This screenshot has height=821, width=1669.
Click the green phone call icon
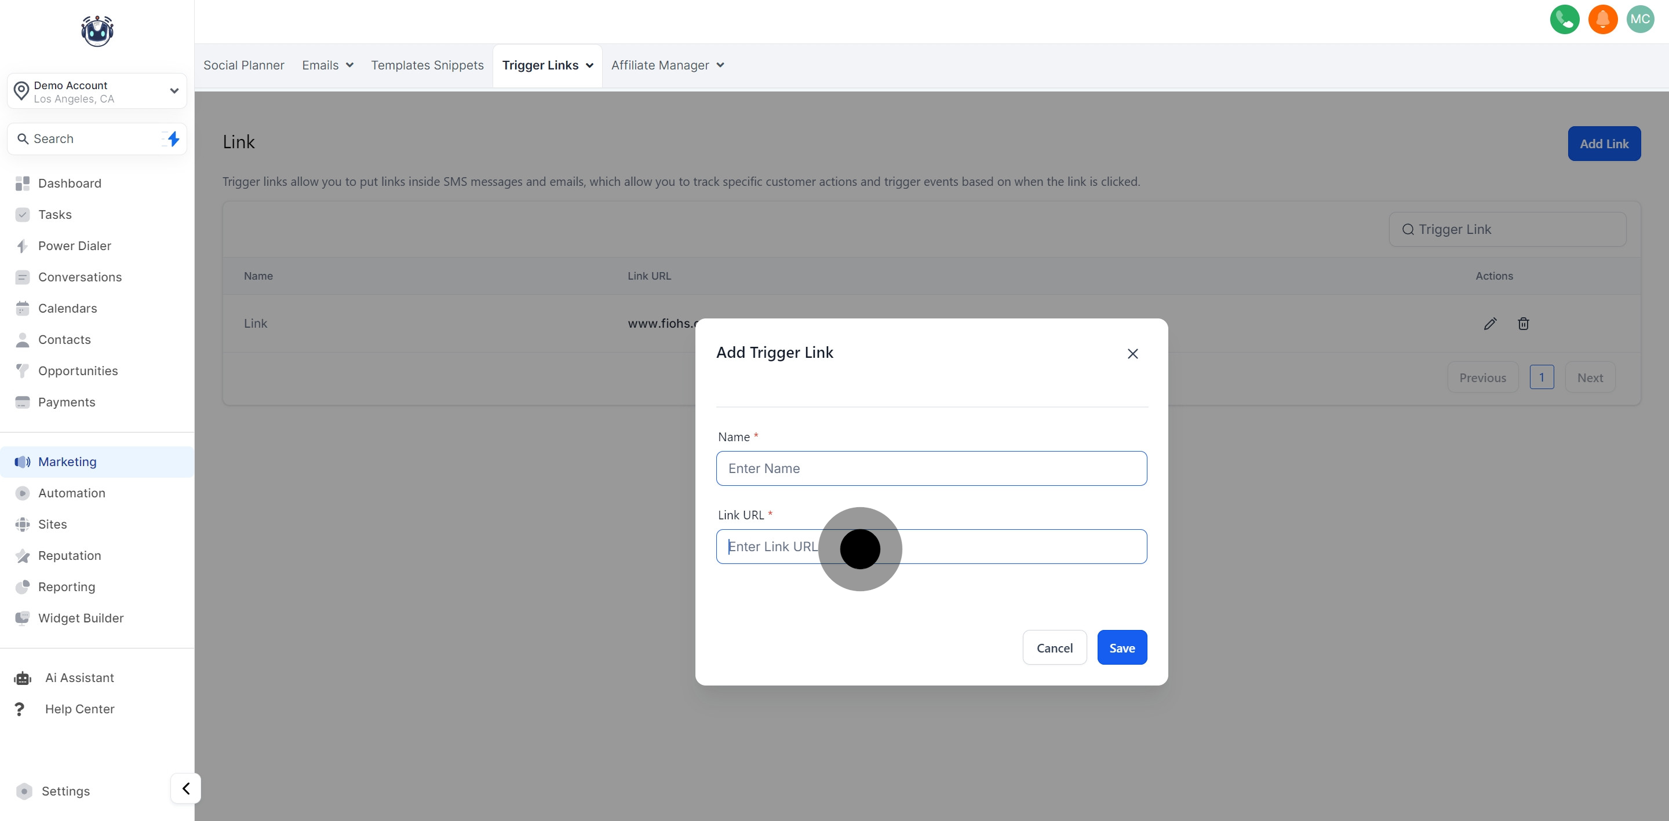(1564, 20)
